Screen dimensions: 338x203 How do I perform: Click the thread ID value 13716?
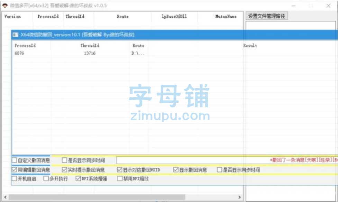pyautogui.click(x=90, y=53)
